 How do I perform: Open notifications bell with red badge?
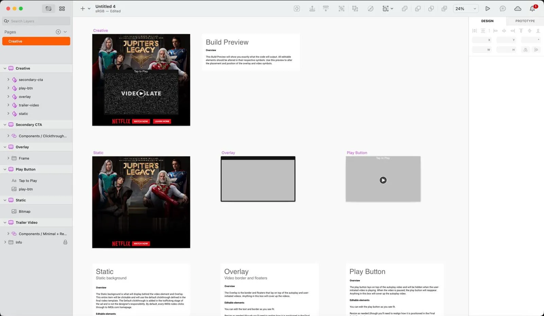coord(533,8)
